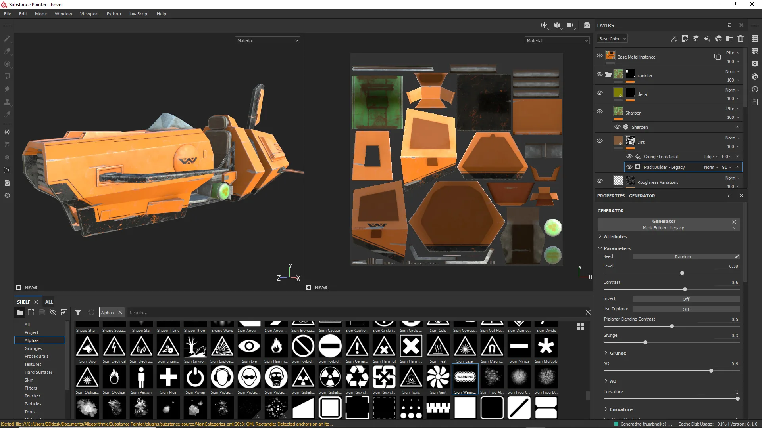The image size is (762, 428).
Task: Click the delete layer icon in Layers panel
Action: (x=741, y=39)
